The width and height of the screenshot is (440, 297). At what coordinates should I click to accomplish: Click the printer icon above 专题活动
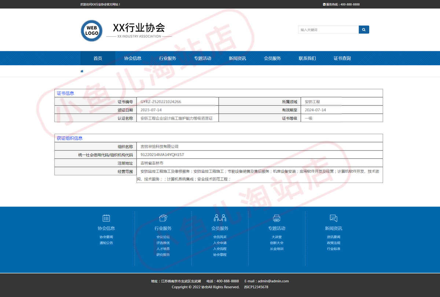[x=277, y=218]
